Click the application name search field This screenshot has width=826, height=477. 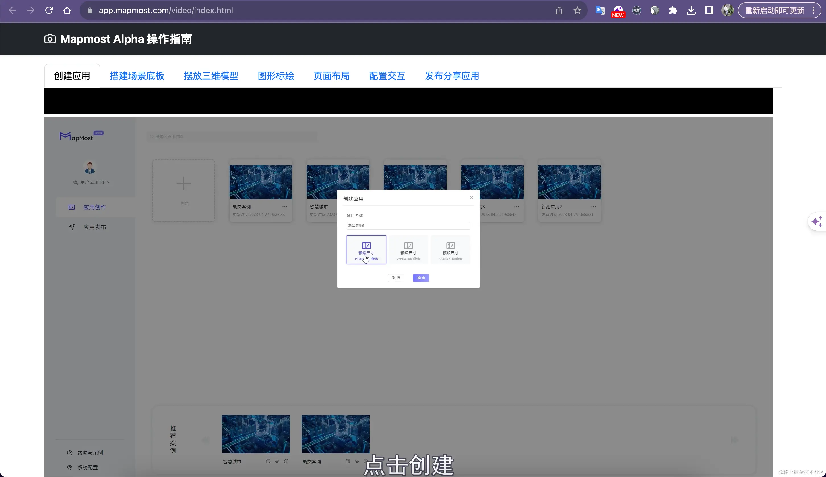(232, 137)
